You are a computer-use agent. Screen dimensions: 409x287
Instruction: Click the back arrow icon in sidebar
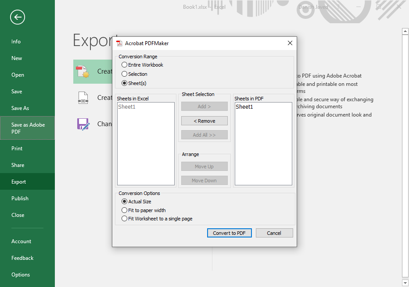[18, 17]
